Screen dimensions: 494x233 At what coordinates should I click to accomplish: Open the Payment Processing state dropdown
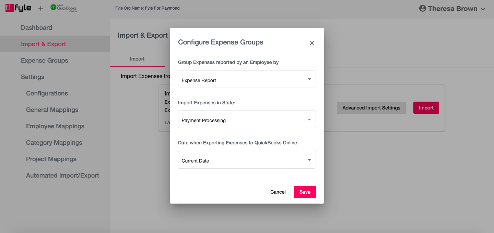[247, 119]
